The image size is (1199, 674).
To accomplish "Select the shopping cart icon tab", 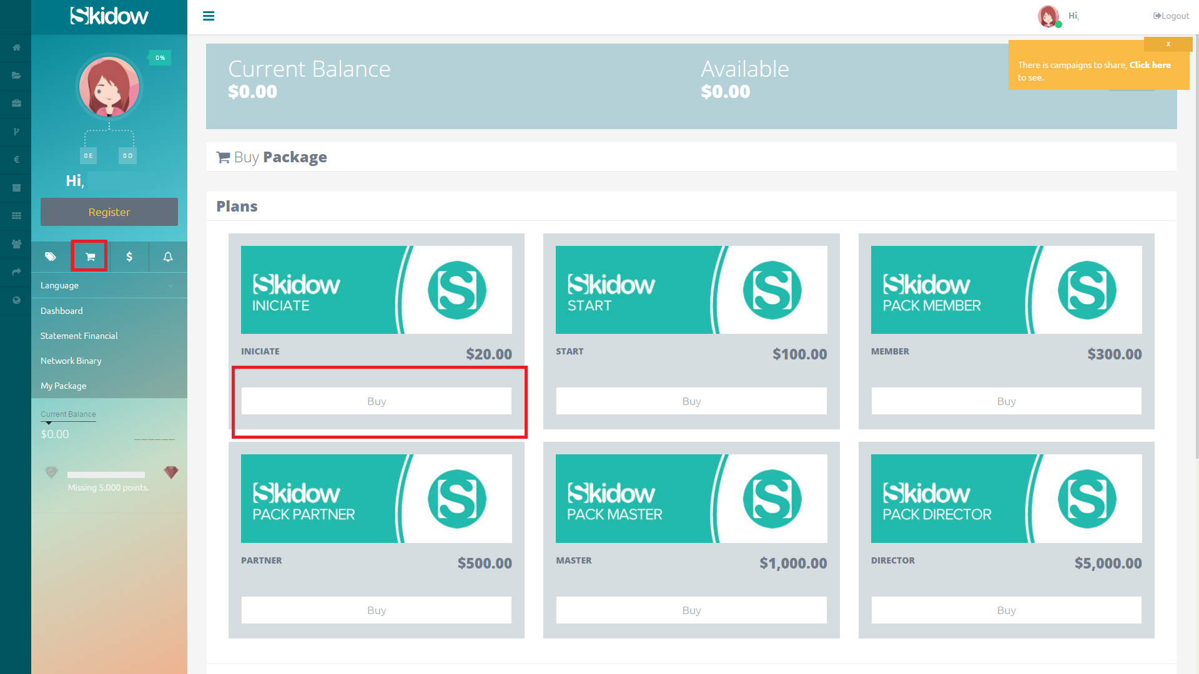I will point(90,256).
